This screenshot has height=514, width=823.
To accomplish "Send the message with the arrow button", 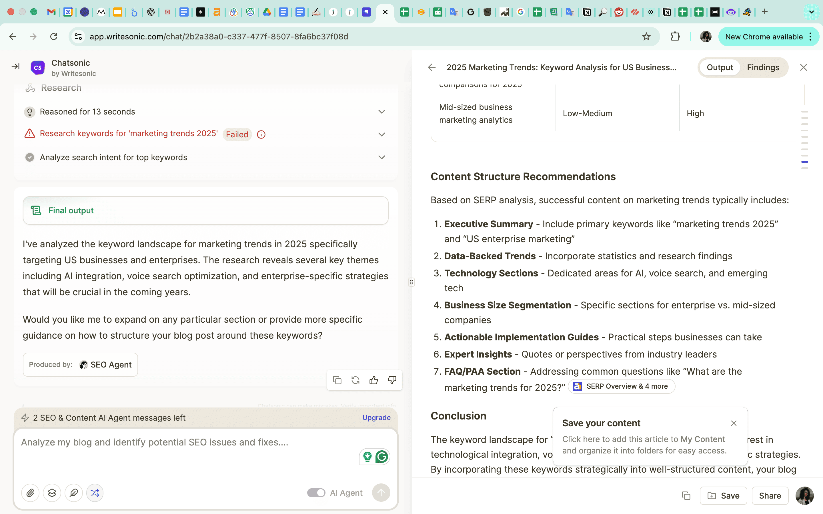I will pos(381,493).
